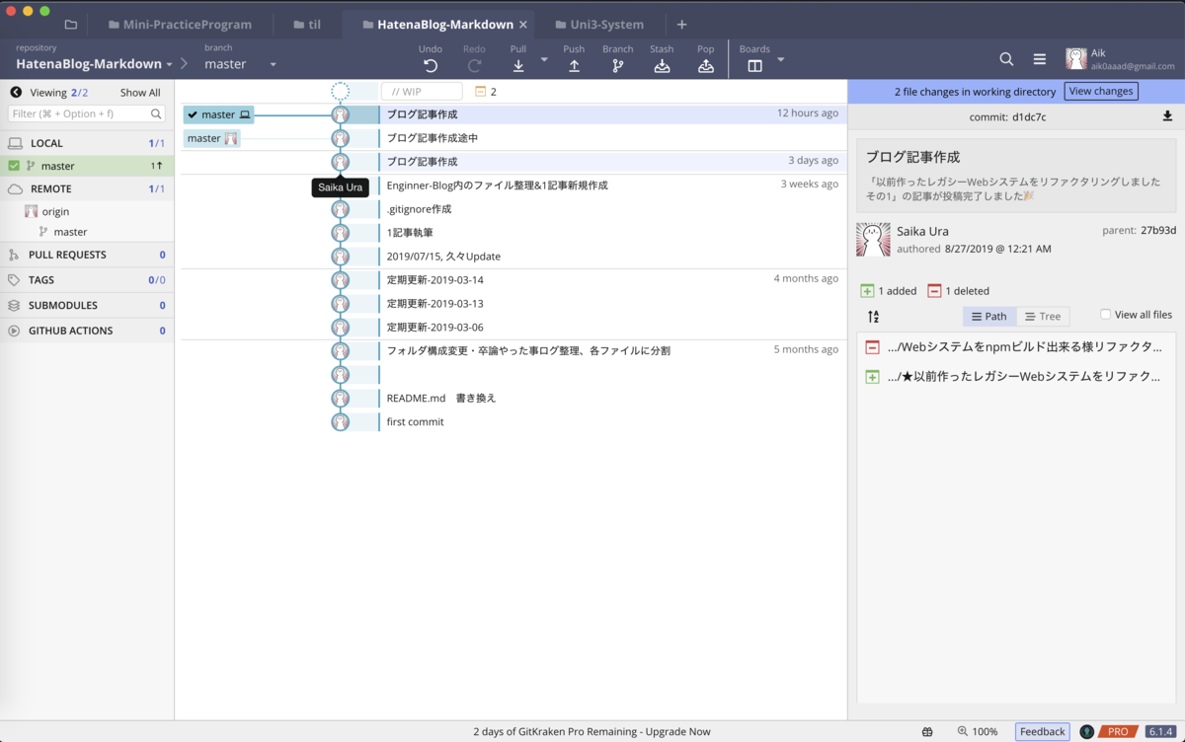Click the WIP commit message input field
The height and width of the screenshot is (742, 1185).
422,90
